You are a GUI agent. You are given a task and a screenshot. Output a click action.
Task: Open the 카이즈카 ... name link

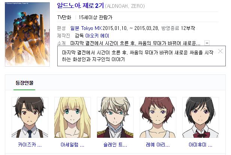click(x=30, y=145)
